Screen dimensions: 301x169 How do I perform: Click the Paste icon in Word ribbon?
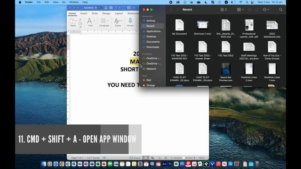(72, 21)
